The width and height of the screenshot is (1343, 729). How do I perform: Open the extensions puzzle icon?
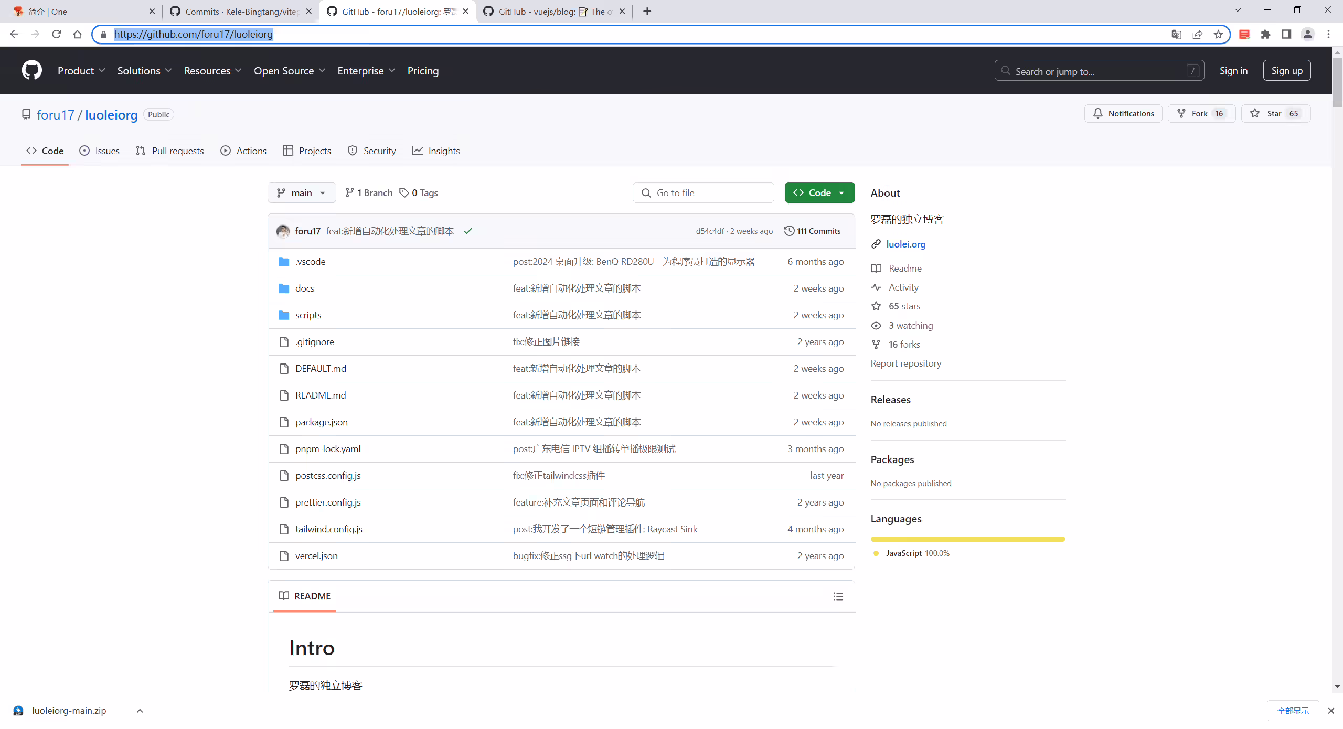point(1265,34)
